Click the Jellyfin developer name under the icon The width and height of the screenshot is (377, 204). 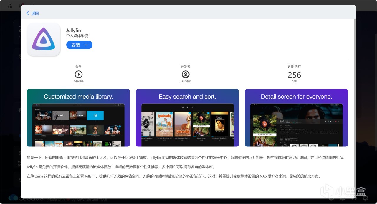pyautogui.click(x=186, y=81)
